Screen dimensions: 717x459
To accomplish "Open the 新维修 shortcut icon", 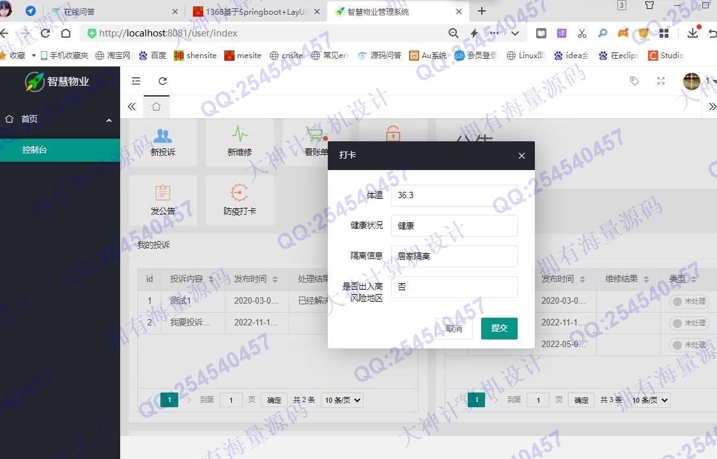I will click(240, 134).
